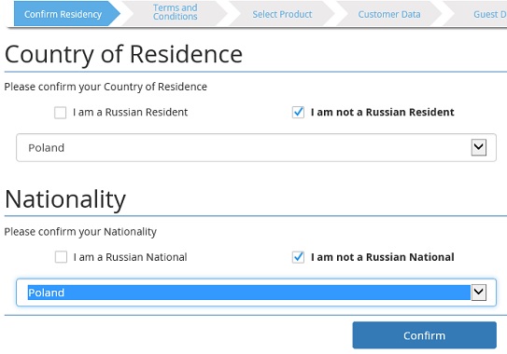Open the Nationality dropdown arrow
Viewport: 507px width, 354px height.
pyautogui.click(x=479, y=293)
